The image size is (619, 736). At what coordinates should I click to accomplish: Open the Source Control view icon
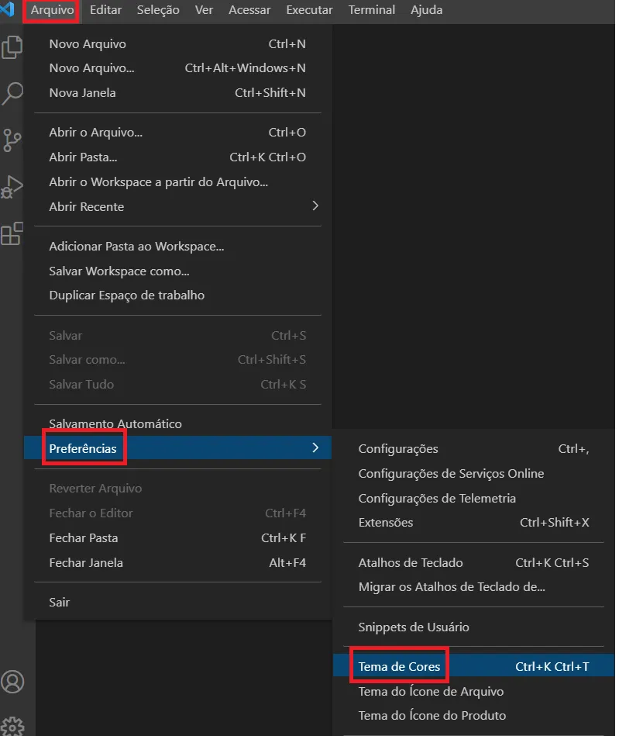(12, 140)
